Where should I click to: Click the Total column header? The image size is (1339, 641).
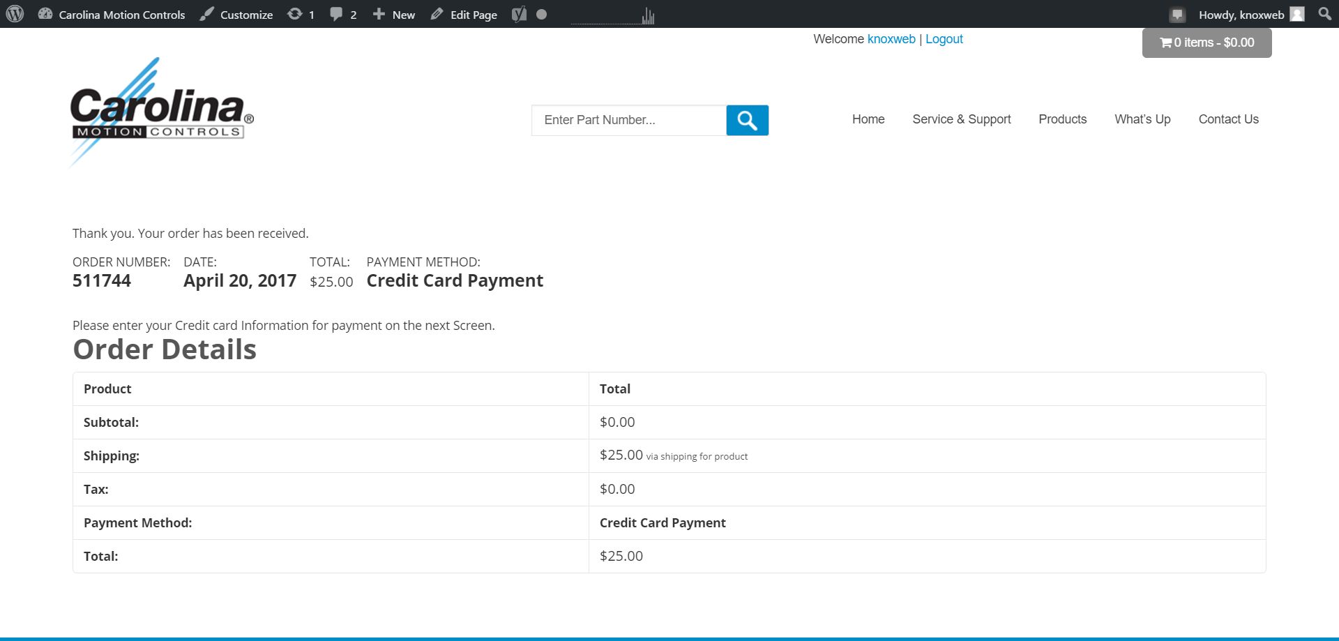615,389
